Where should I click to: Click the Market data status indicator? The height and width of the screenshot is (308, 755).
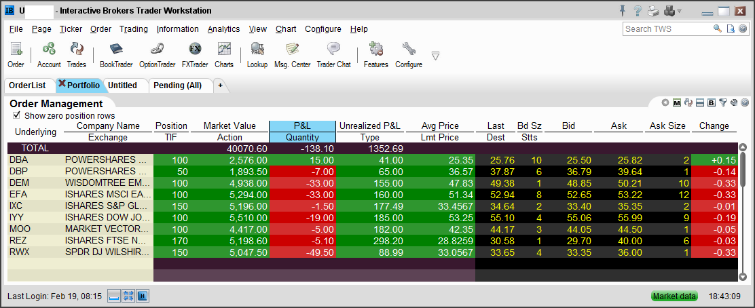click(674, 296)
